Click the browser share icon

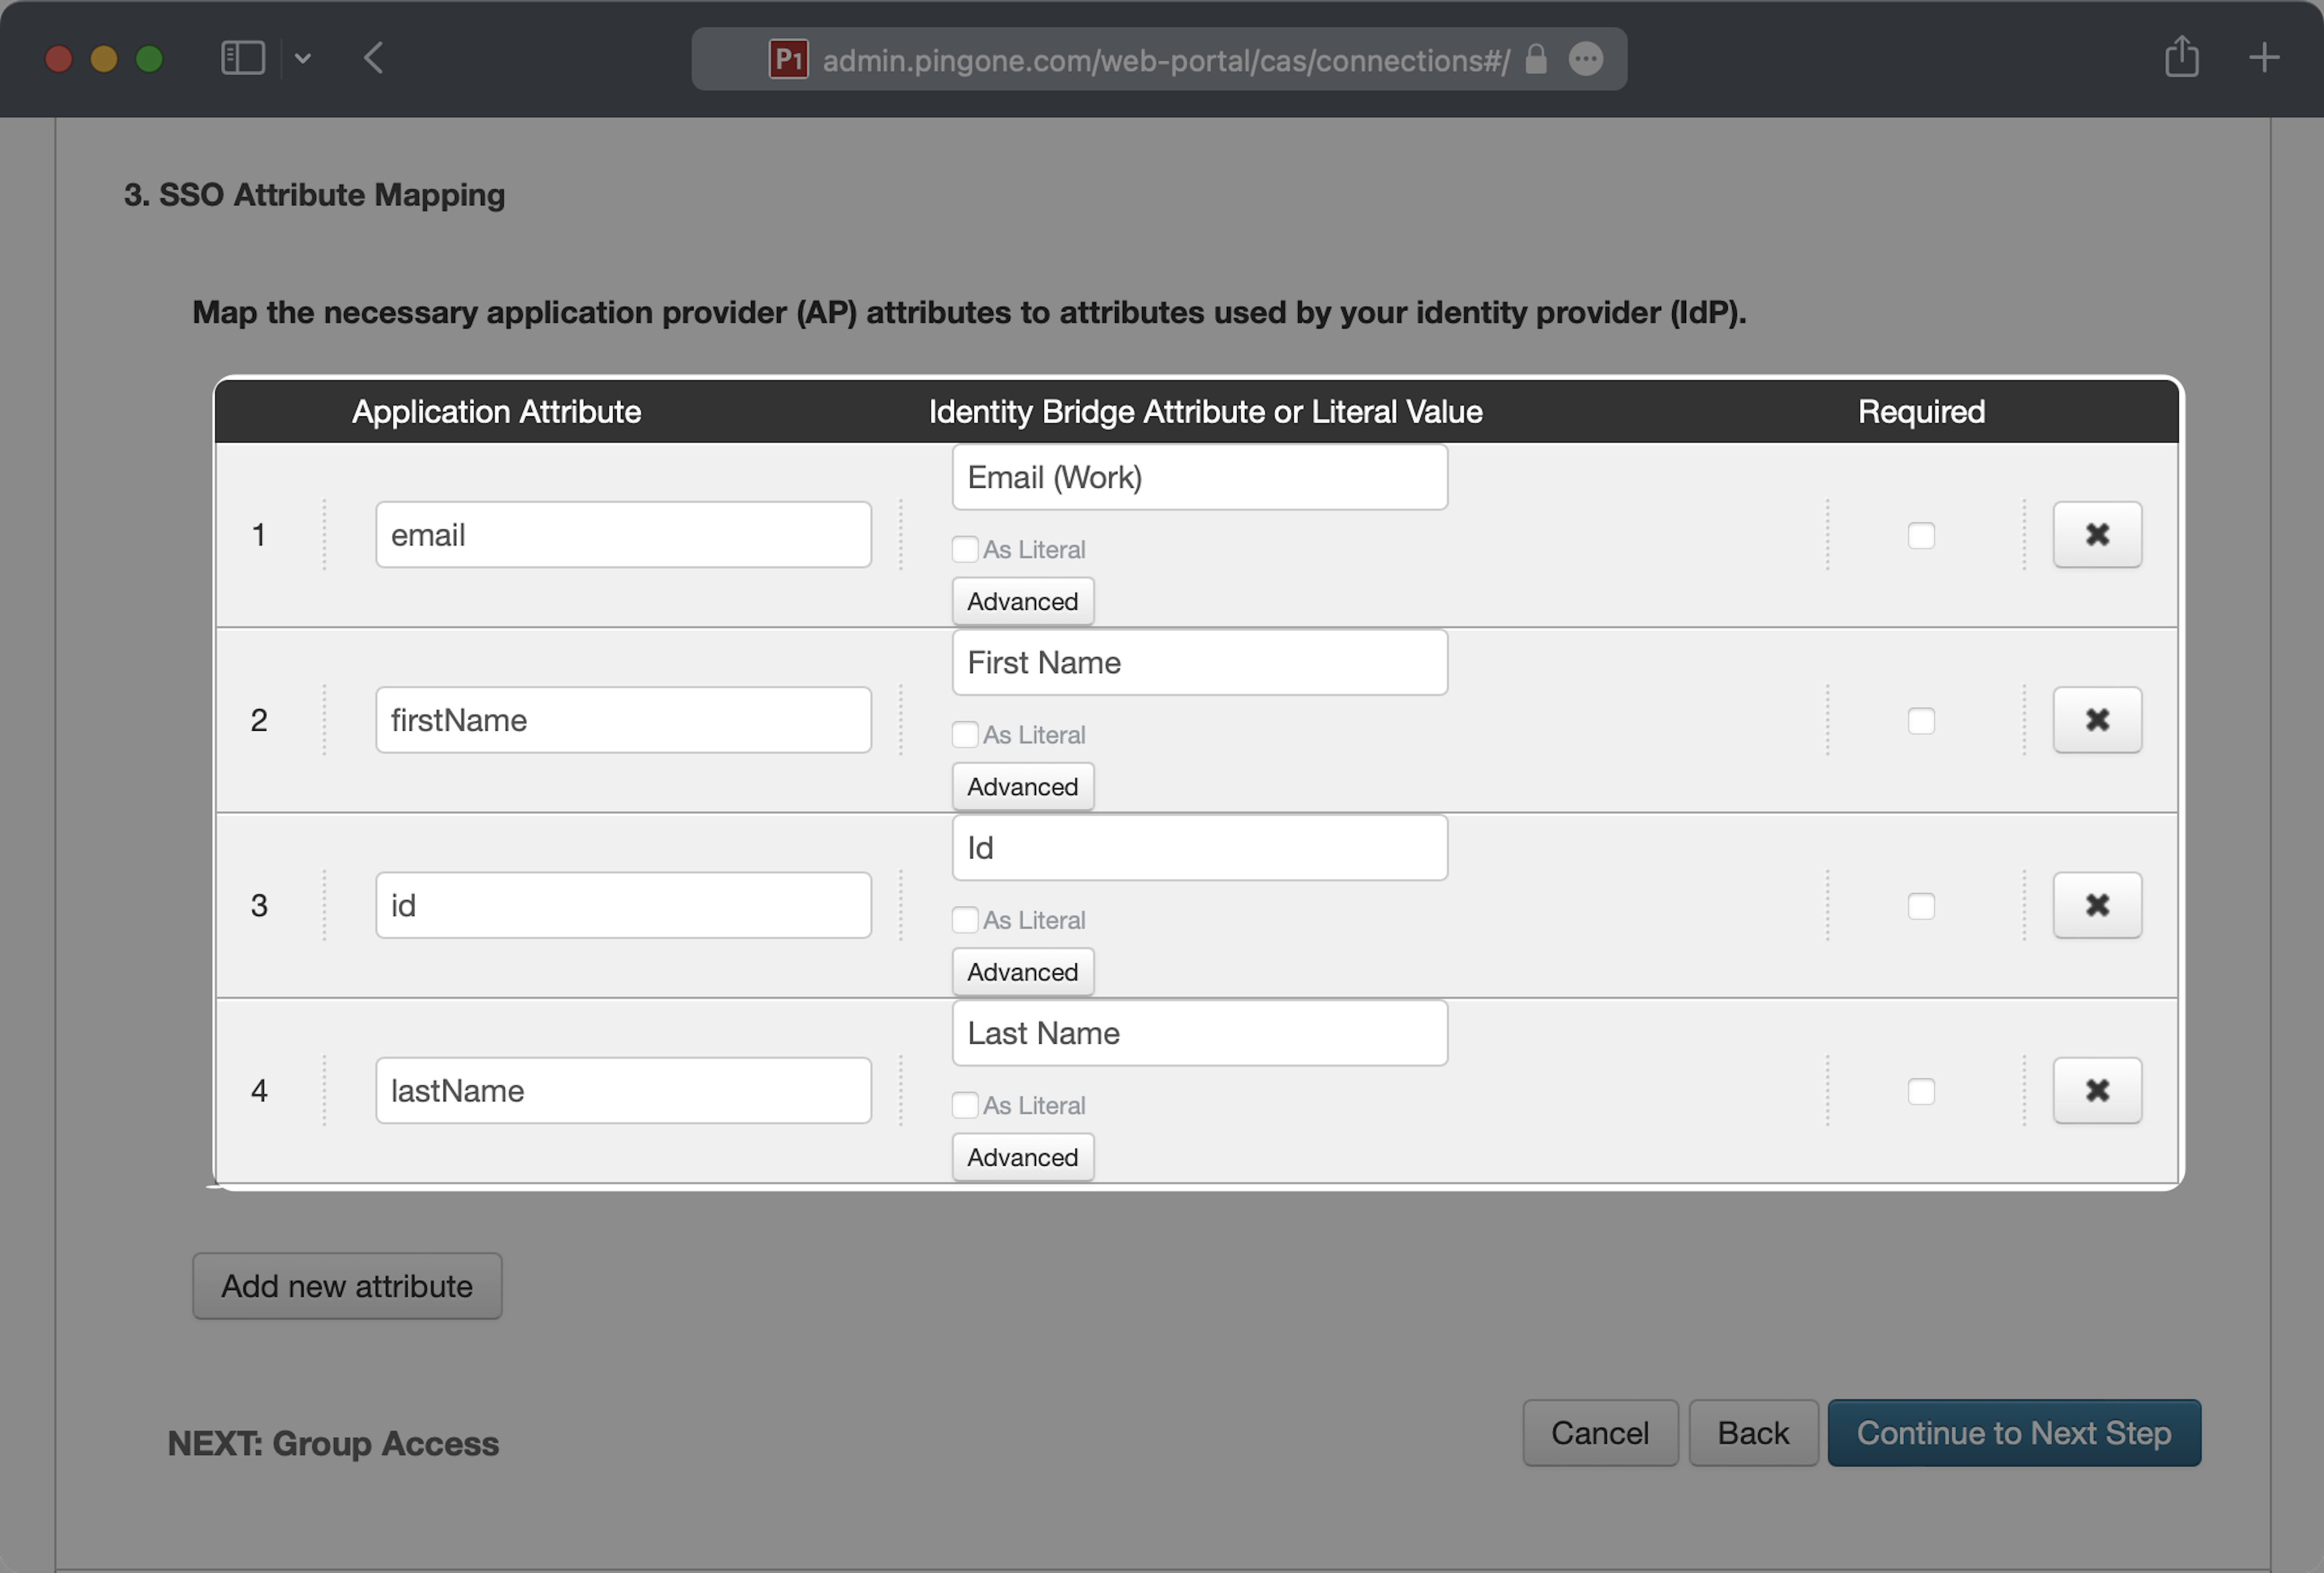[x=2181, y=57]
